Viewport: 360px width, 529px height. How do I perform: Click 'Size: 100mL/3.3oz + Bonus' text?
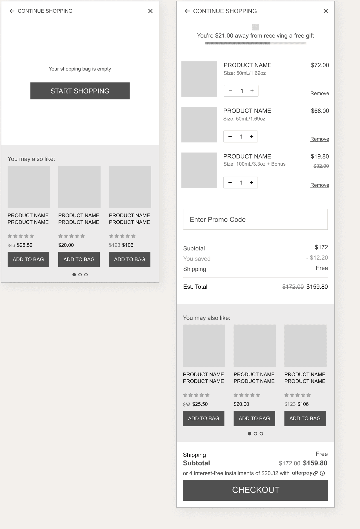(x=254, y=164)
